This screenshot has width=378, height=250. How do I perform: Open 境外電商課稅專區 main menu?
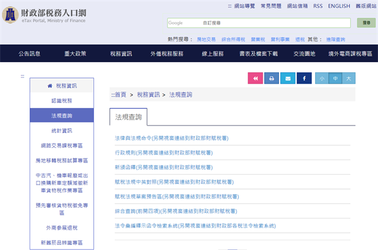[350, 53]
